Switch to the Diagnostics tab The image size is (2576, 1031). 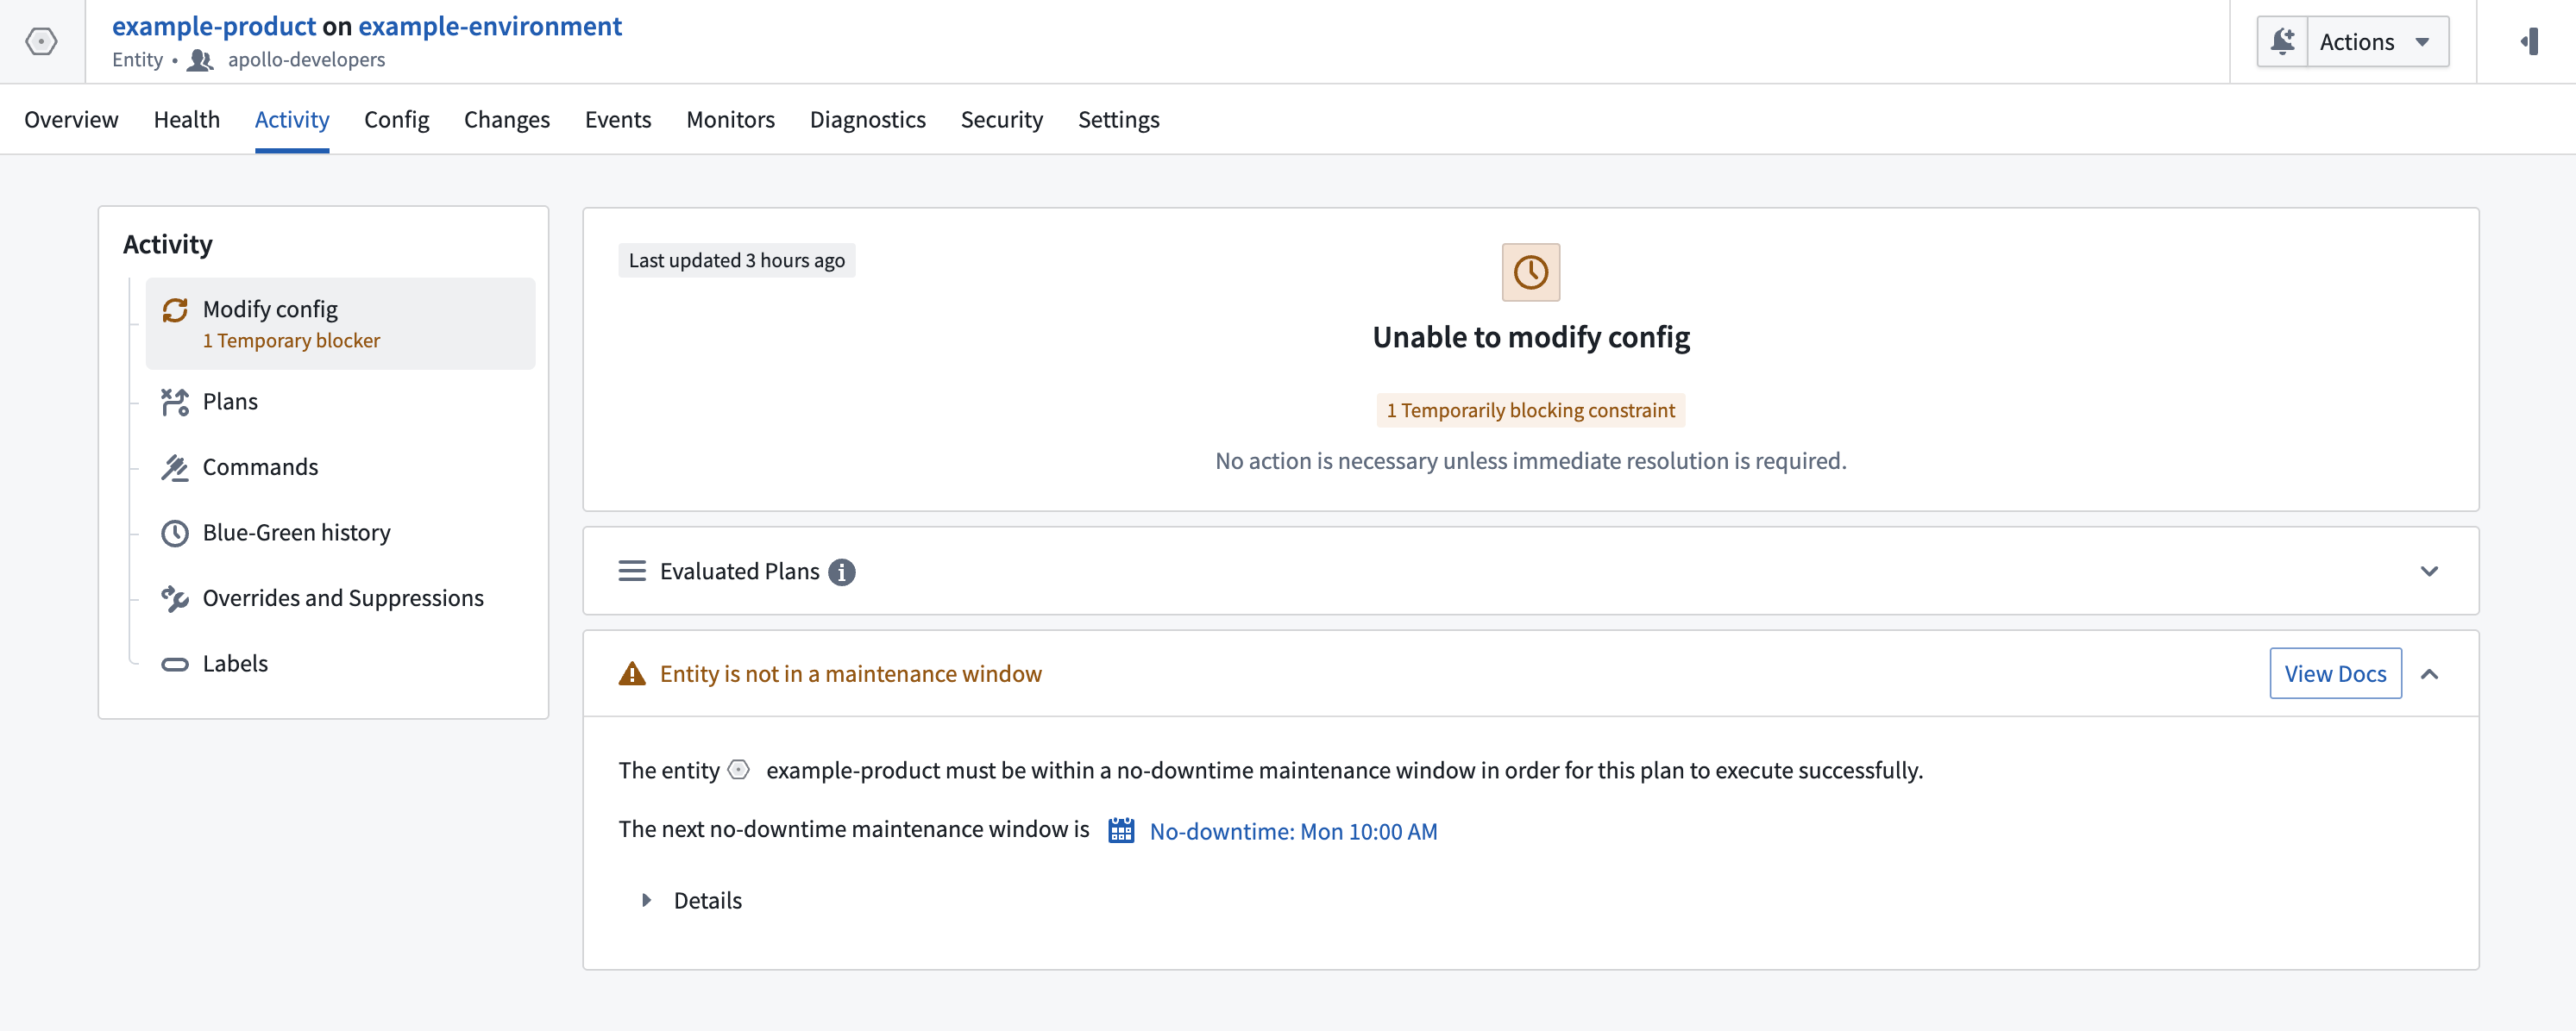(868, 119)
